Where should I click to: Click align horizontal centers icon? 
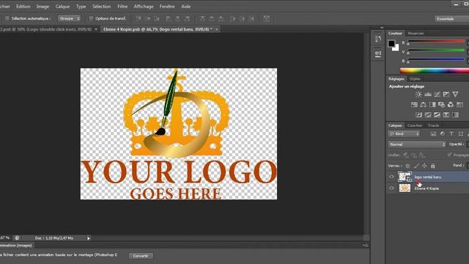177,18
